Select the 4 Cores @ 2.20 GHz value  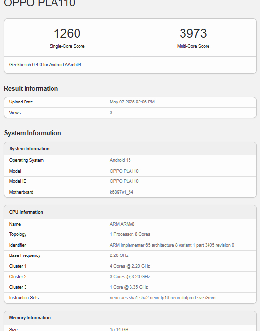(130, 266)
